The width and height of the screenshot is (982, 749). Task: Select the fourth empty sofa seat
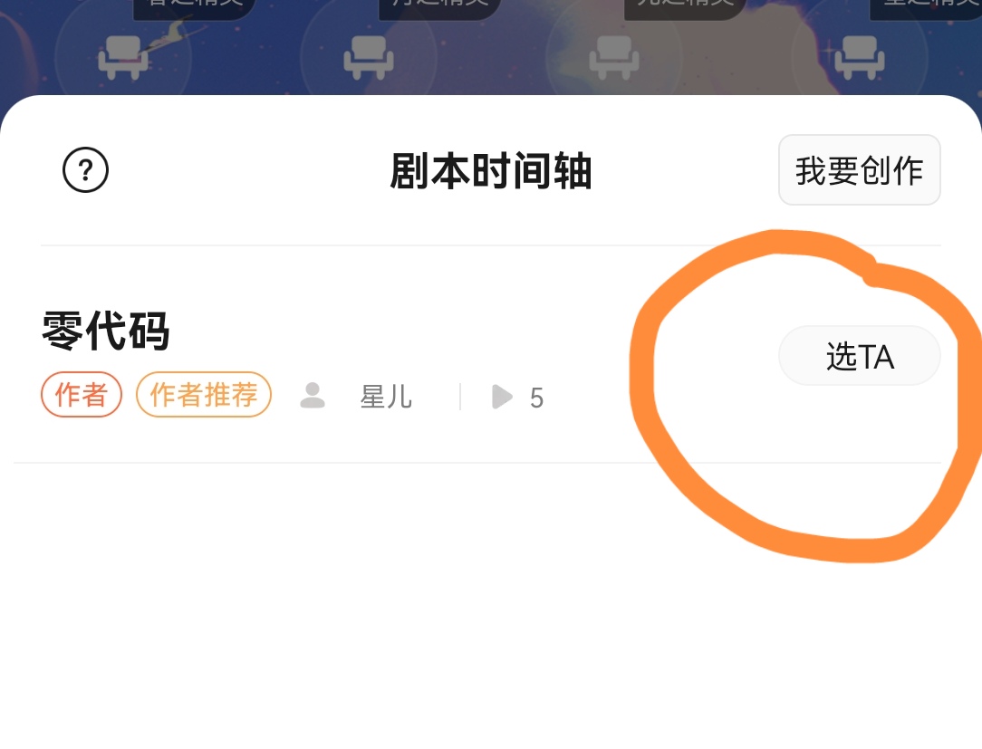click(x=860, y=58)
